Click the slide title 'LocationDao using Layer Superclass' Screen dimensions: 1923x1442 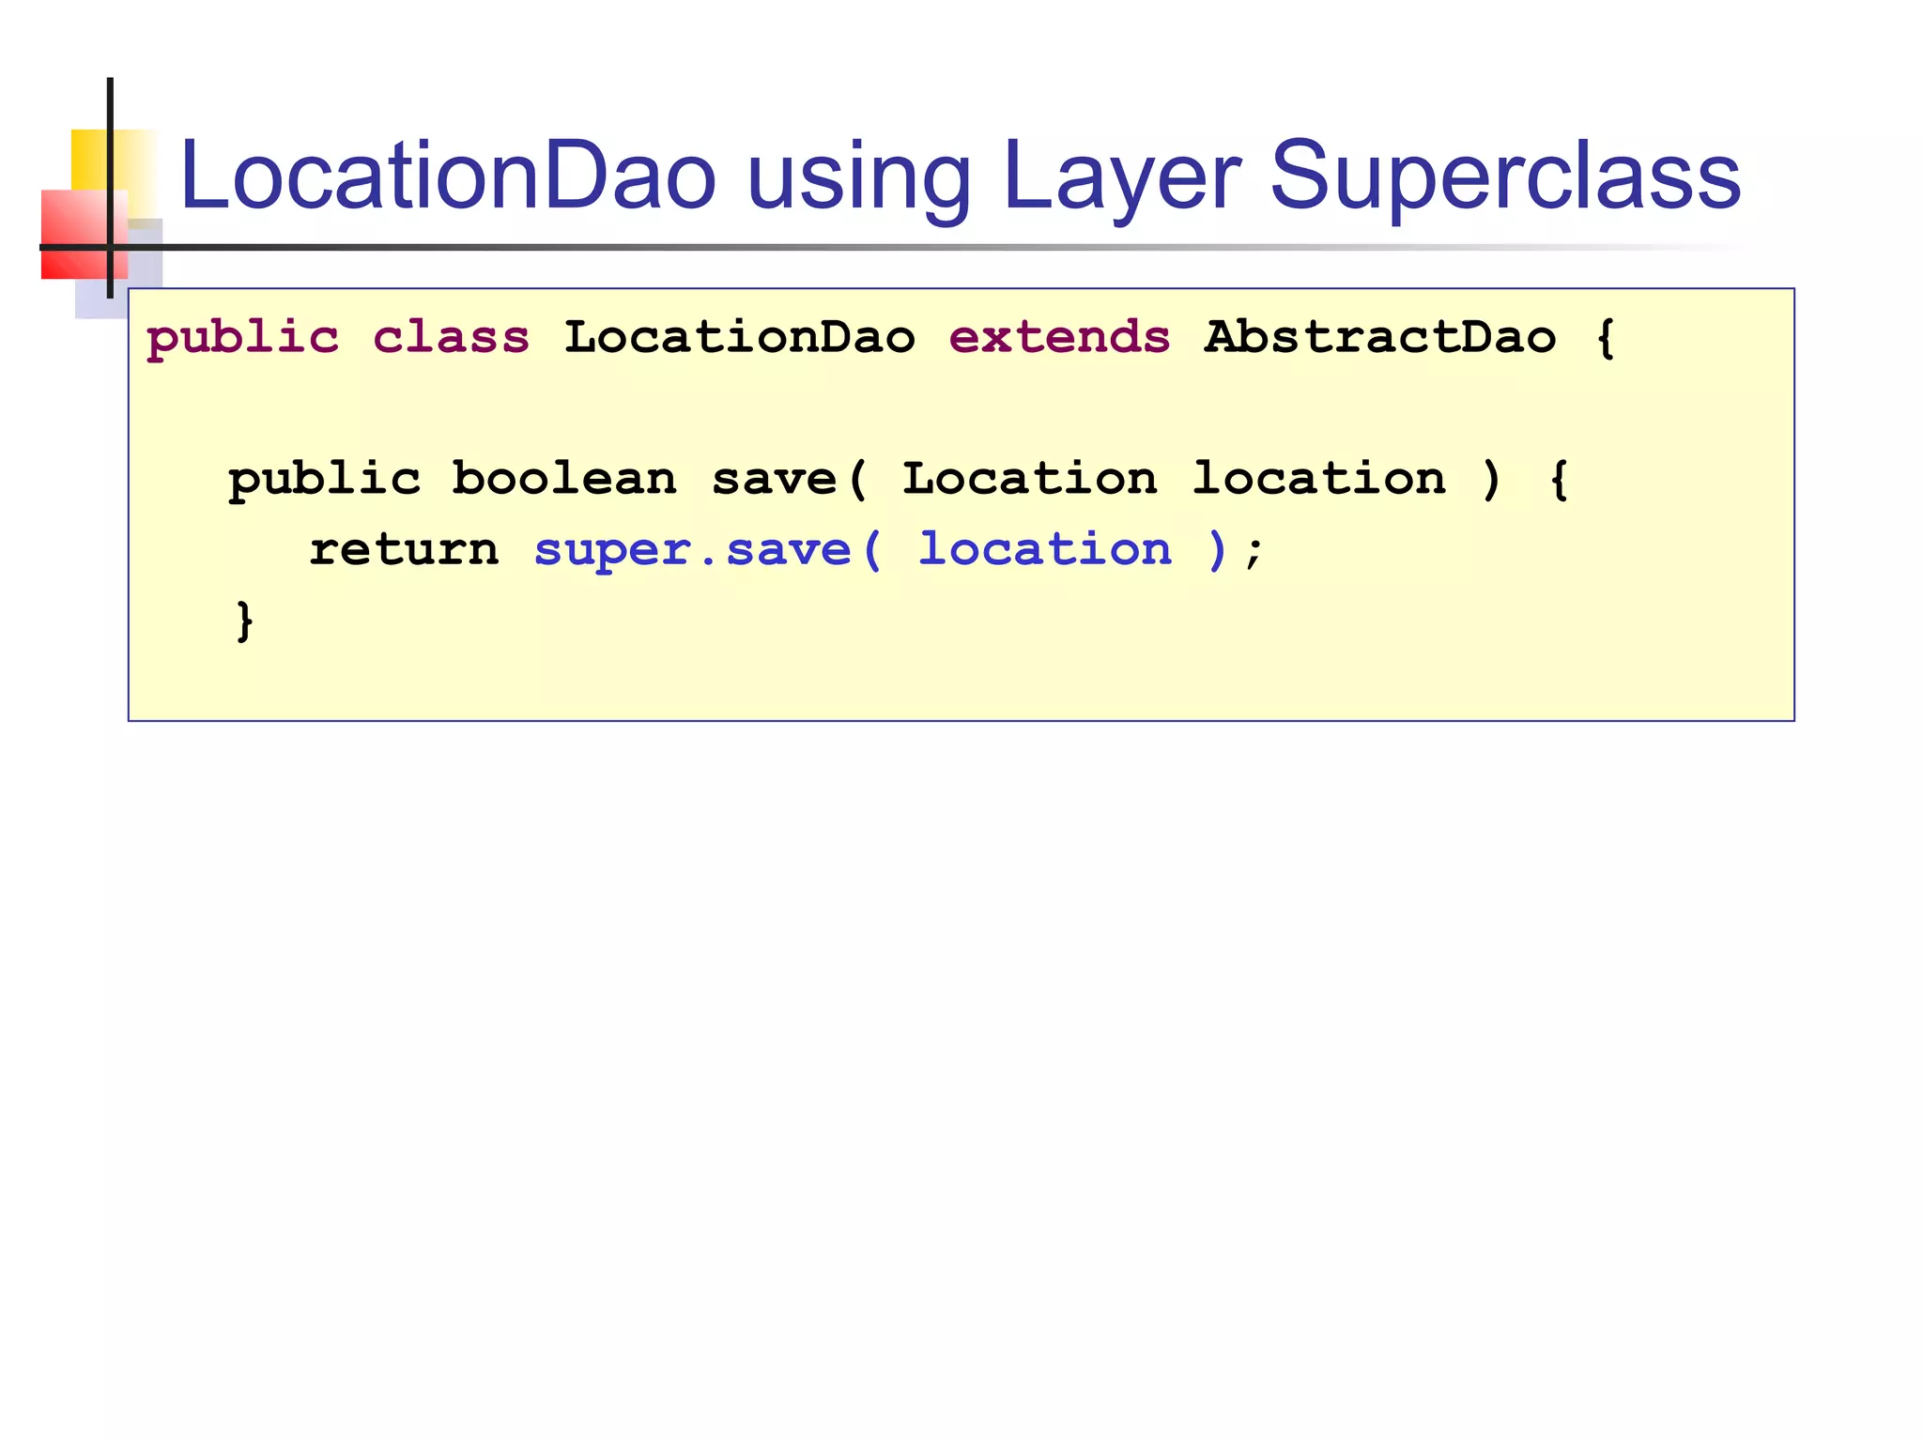pos(958,176)
